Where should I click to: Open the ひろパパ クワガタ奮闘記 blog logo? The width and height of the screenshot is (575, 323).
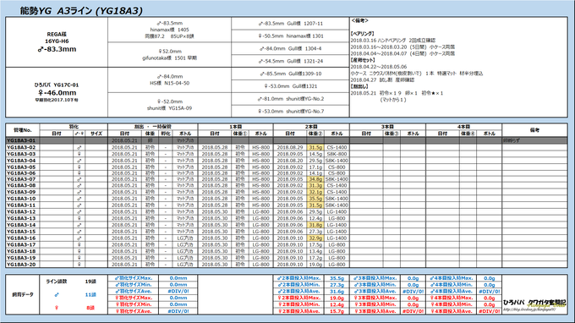(x=534, y=305)
